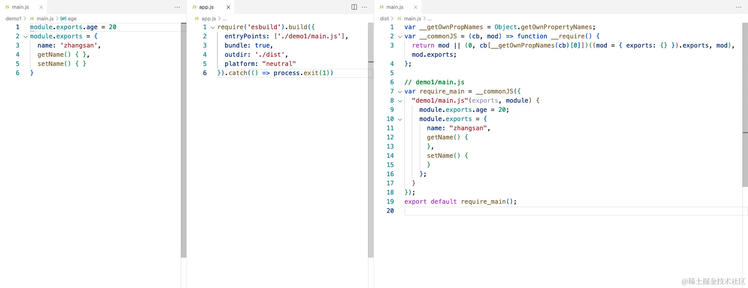This screenshot has width=748, height=288.
Task: Close the demo1 main.js tab
Action: [x=41, y=7]
